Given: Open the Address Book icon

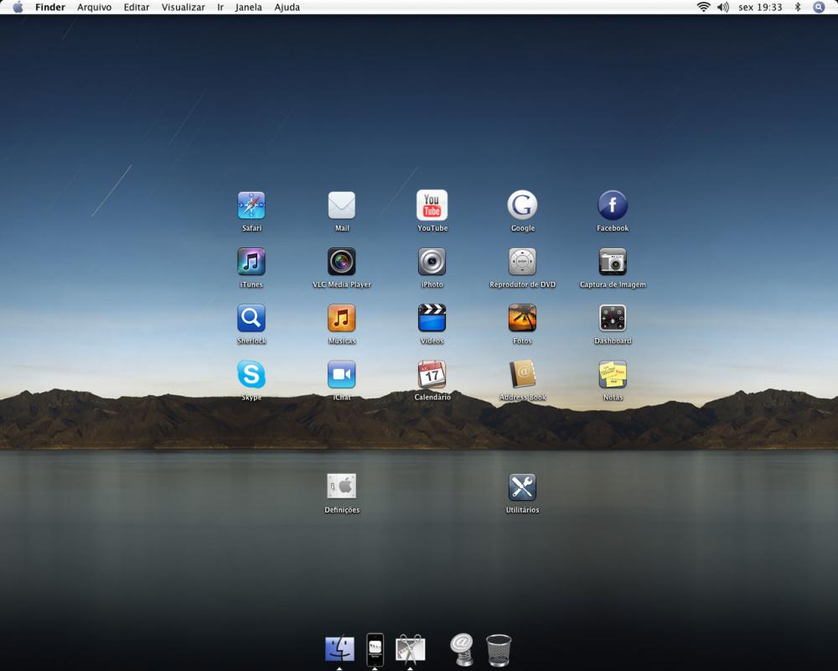Looking at the screenshot, I should click(522, 375).
